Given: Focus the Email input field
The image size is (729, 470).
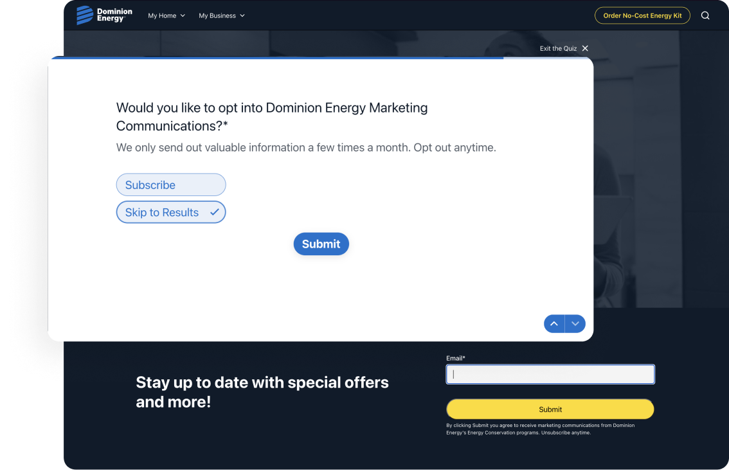Looking at the screenshot, I should 550,374.
